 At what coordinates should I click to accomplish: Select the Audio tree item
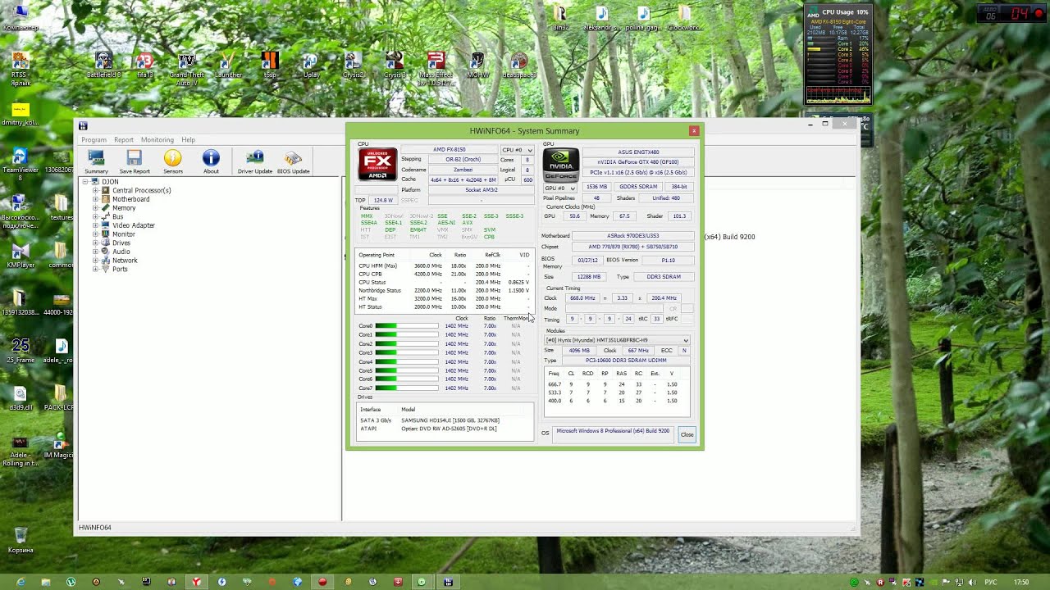pos(121,252)
